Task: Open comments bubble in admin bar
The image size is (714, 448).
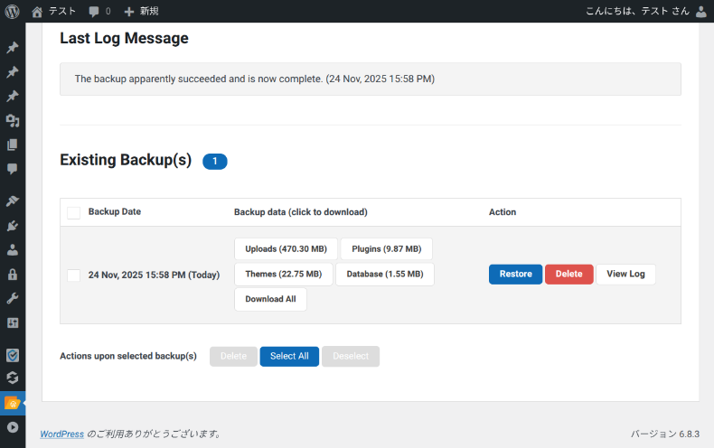Action: 94,12
